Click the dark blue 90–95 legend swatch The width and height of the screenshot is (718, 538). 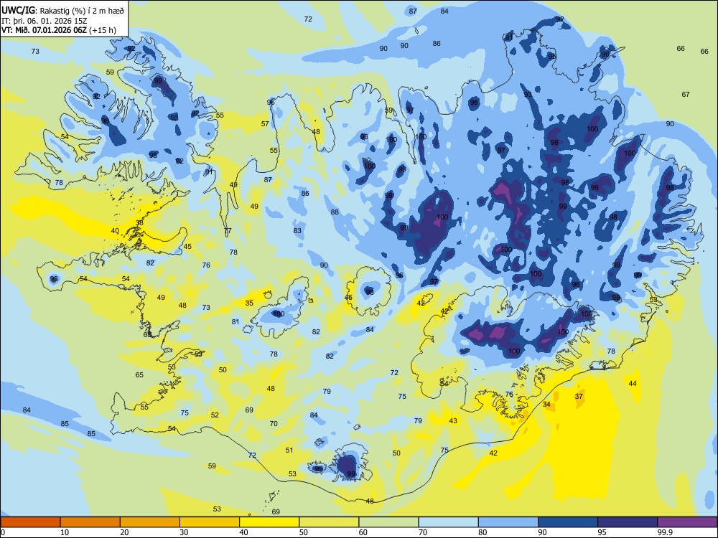[x=568, y=522]
